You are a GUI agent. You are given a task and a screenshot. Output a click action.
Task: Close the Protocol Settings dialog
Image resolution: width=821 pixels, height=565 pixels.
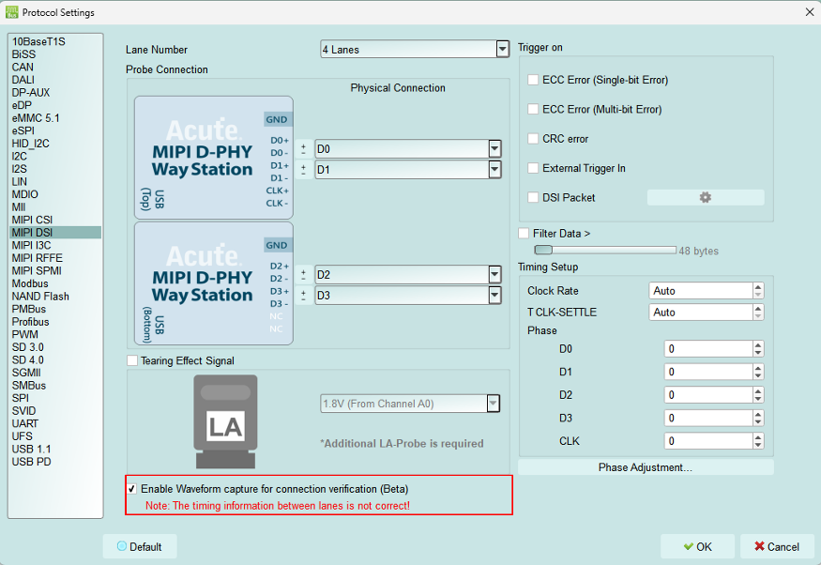809,11
